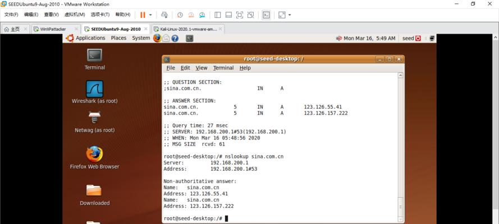Click the Send Ctrl+Alt+Del toolbar icon
The height and width of the screenshot is (224, 499).
[164, 15]
